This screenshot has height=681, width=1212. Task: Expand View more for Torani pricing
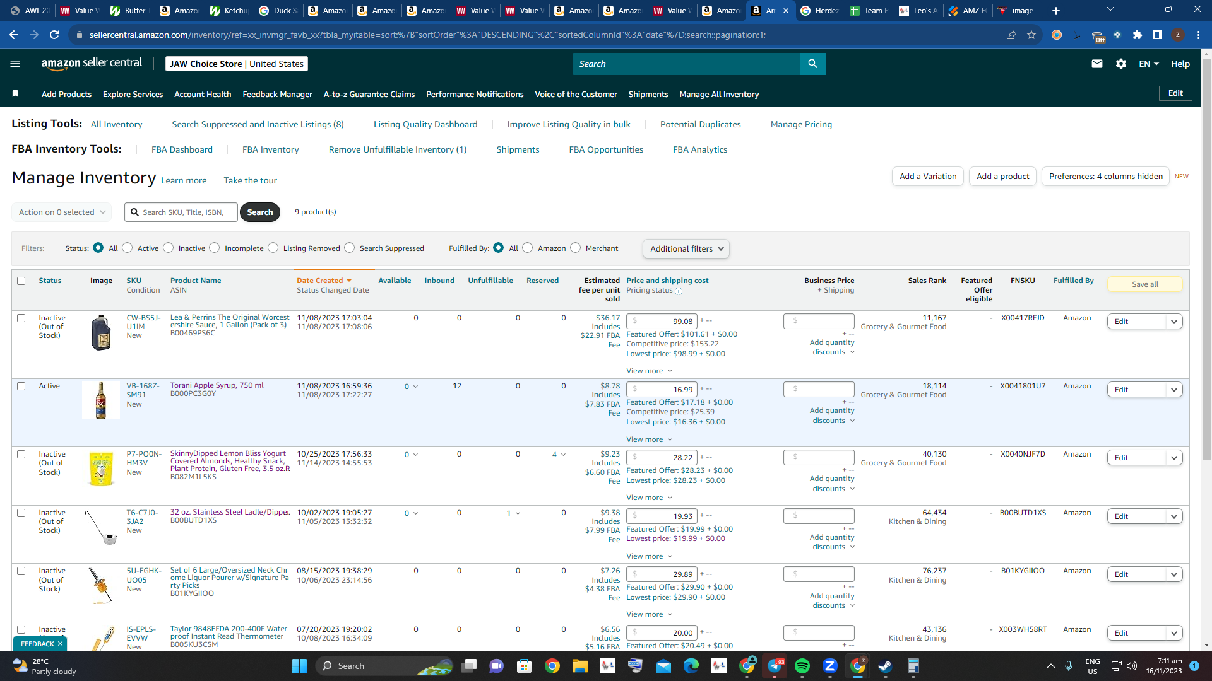pyautogui.click(x=649, y=439)
